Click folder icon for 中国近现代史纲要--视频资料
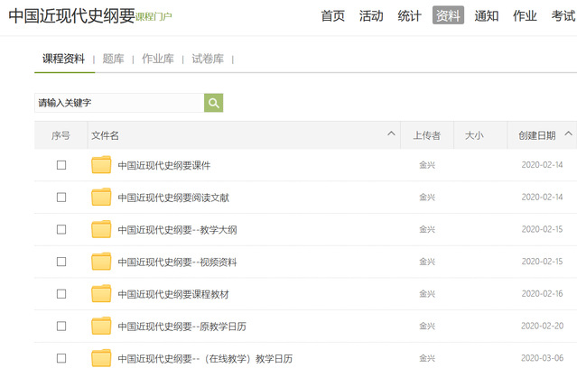The height and width of the screenshot is (368, 577). pos(101,262)
